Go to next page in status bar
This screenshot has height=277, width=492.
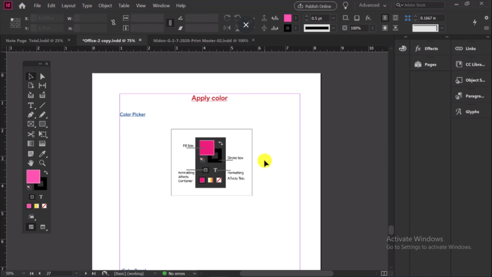coord(86,274)
